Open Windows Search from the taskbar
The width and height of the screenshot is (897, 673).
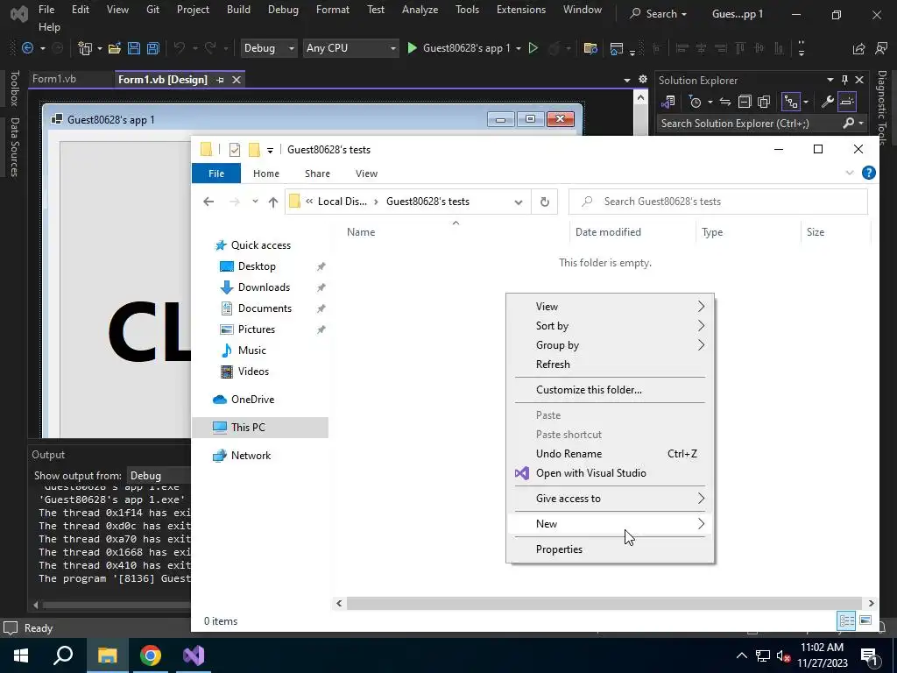(63, 655)
